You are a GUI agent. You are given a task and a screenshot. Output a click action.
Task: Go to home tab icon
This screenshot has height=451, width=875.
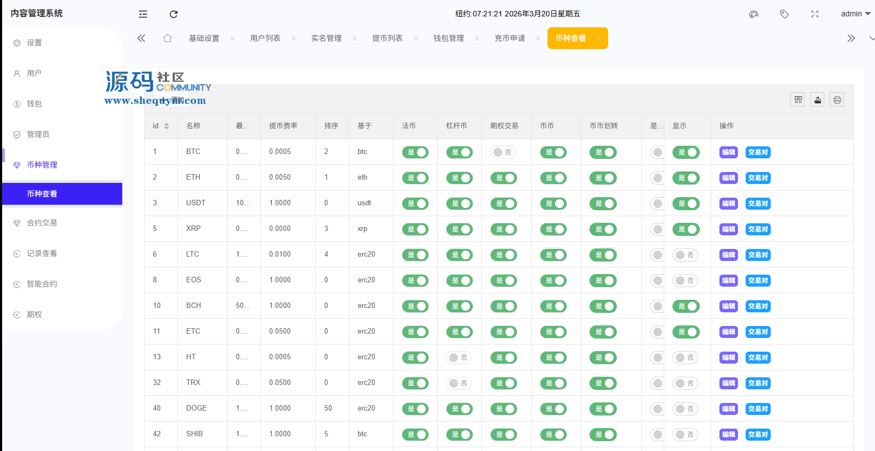point(168,38)
